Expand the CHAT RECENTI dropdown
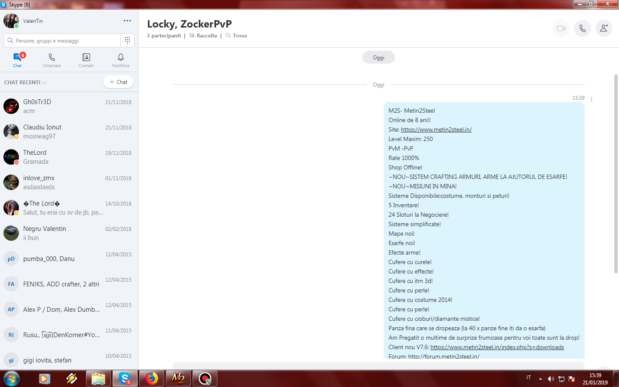This screenshot has width=619, height=387. (25, 82)
